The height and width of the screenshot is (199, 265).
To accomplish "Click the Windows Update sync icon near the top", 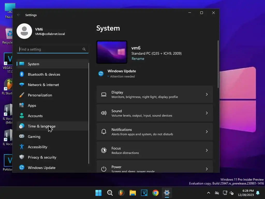I will (101, 74).
